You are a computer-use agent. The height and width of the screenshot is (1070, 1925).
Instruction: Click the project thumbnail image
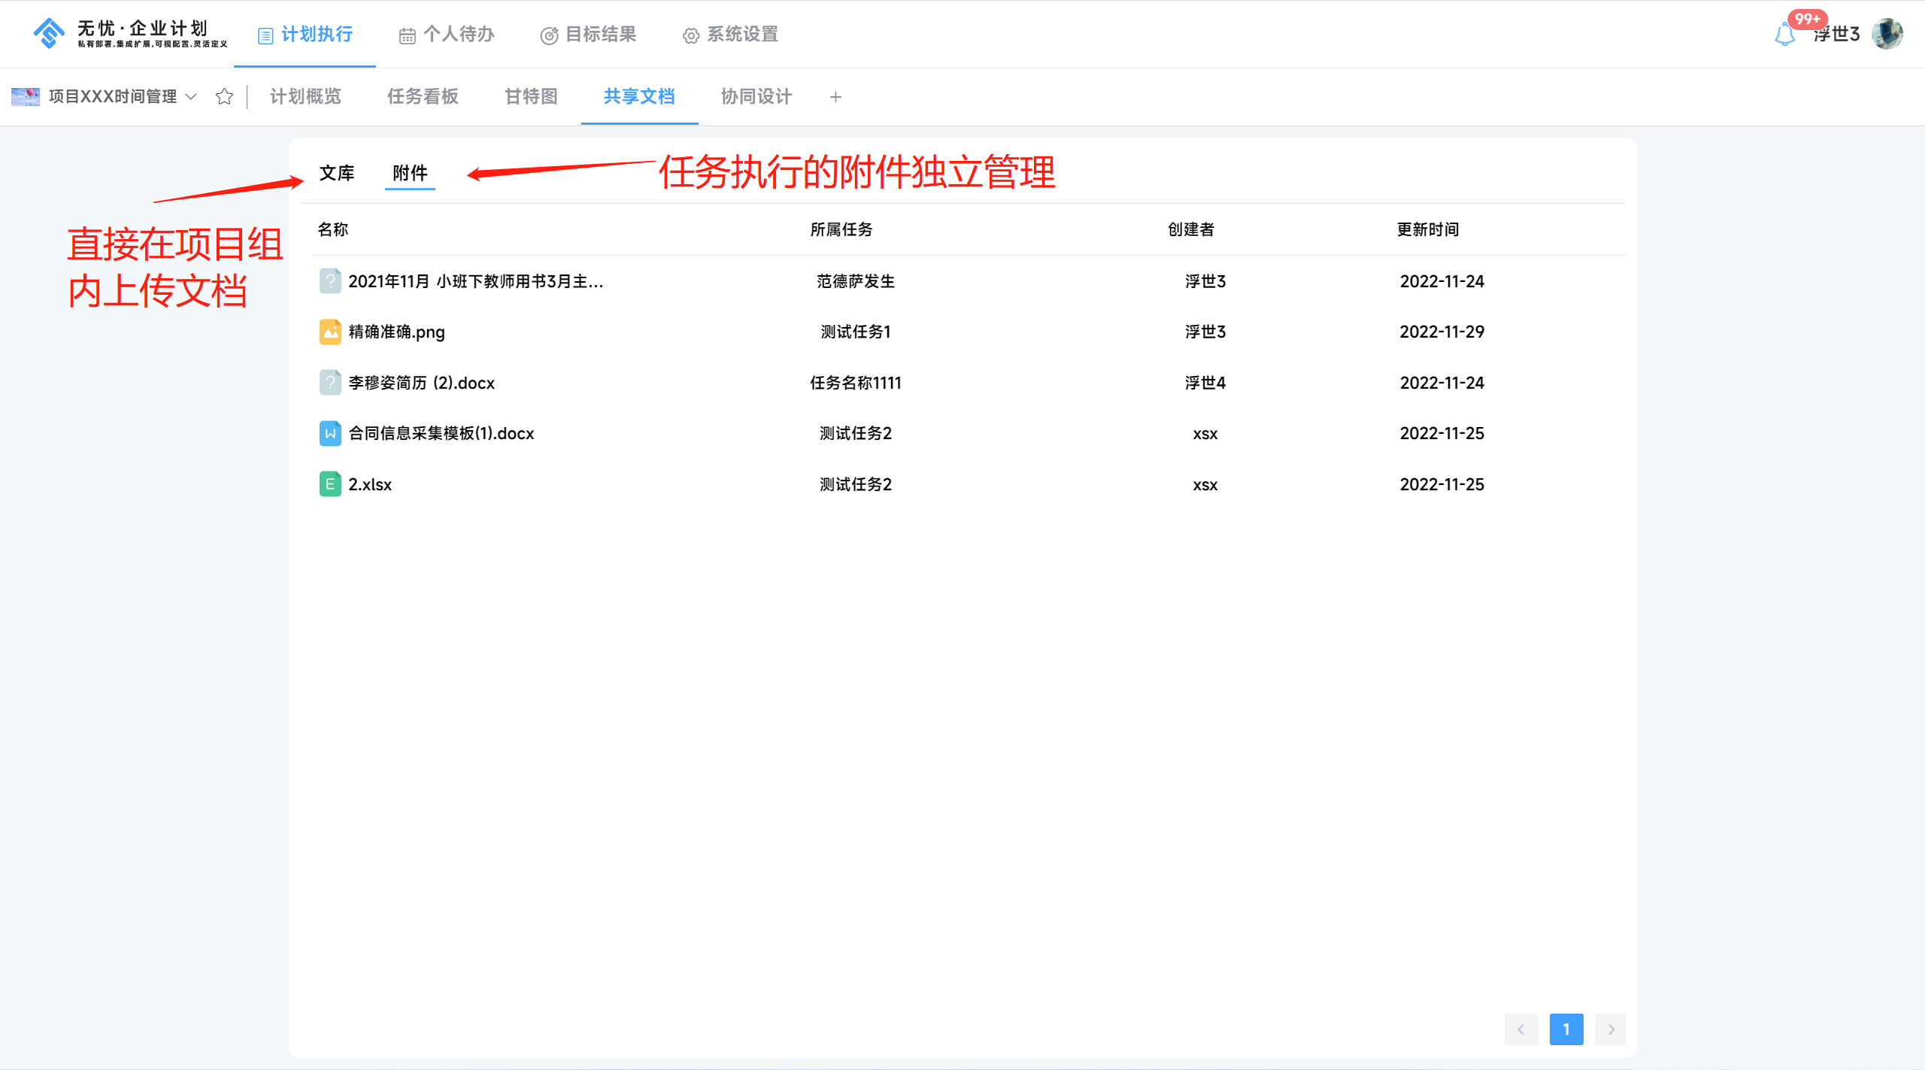26,96
